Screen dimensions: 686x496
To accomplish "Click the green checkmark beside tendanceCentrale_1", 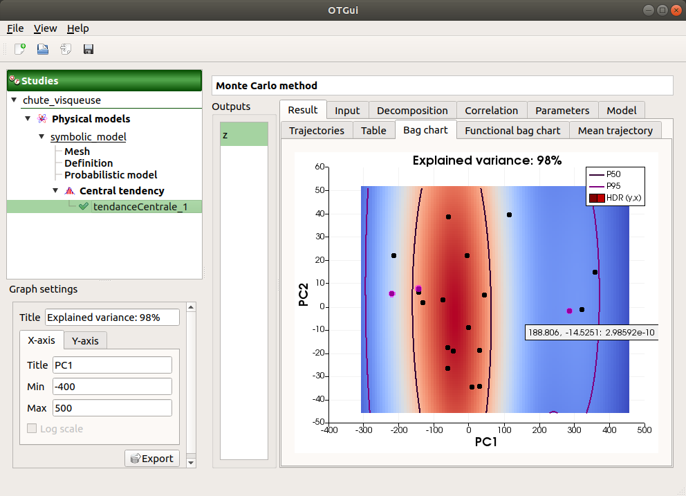I will 84,206.
